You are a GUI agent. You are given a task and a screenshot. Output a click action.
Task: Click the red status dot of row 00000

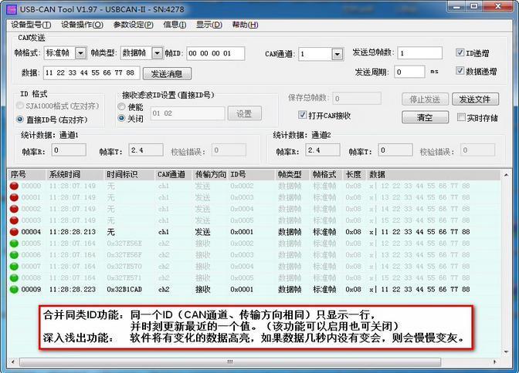(x=14, y=186)
